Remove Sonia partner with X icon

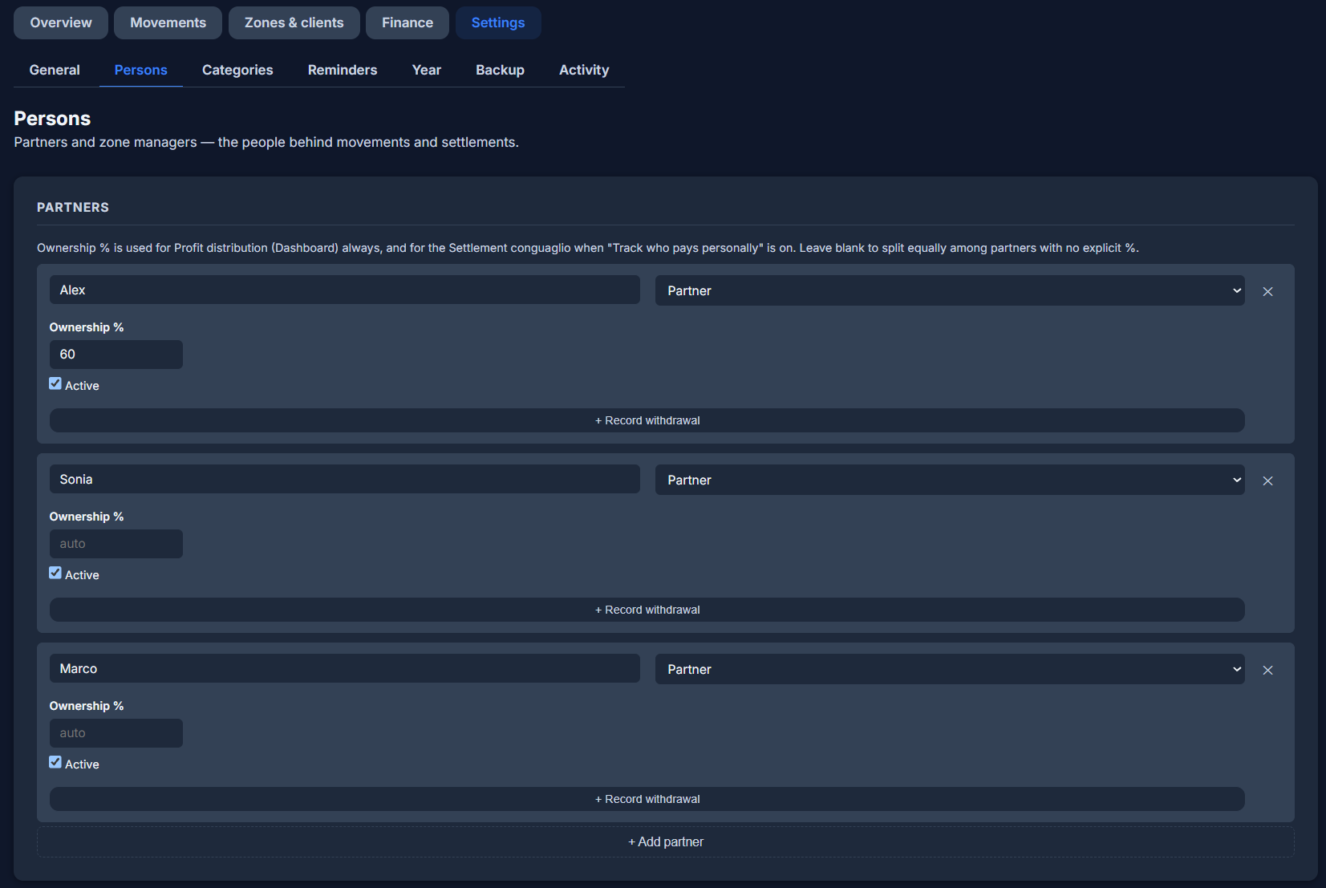point(1267,480)
